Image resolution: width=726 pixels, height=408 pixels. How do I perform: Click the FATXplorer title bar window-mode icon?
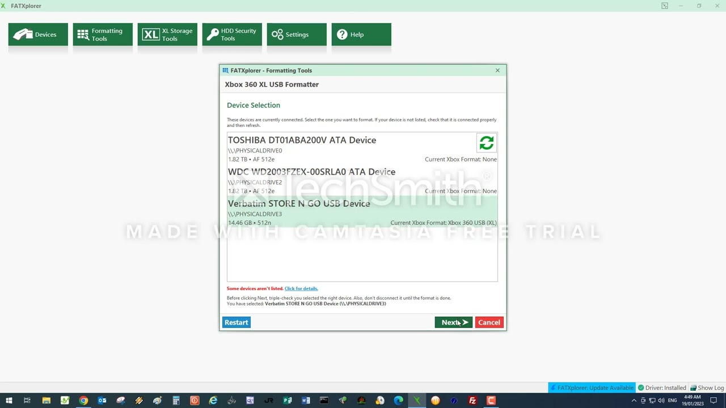[664, 6]
